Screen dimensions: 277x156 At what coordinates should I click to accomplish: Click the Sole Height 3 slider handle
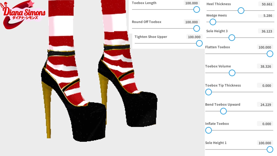[232, 37]
